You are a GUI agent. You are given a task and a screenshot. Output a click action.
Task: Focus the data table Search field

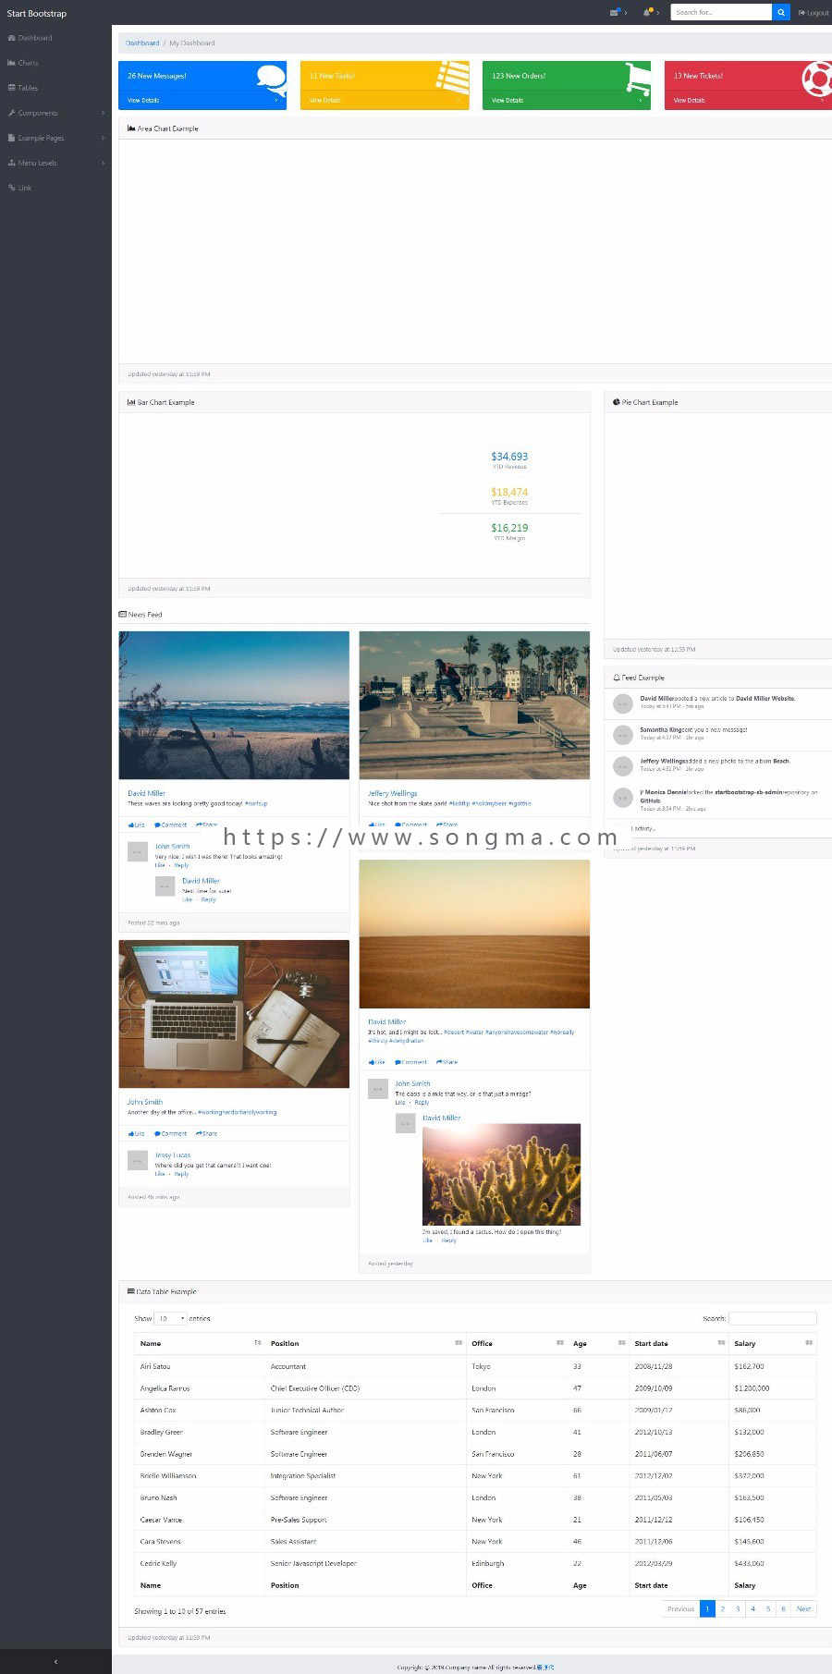click(773, 1318)
